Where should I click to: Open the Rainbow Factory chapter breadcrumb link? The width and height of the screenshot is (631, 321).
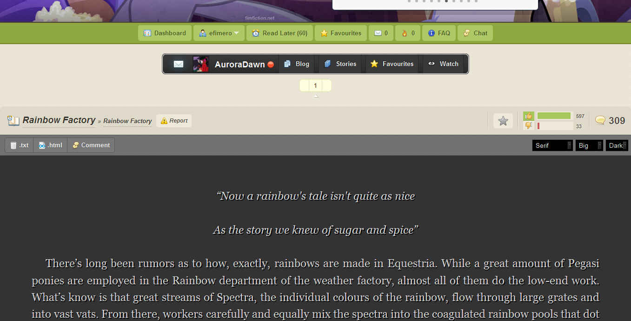[x=127, y=121]
